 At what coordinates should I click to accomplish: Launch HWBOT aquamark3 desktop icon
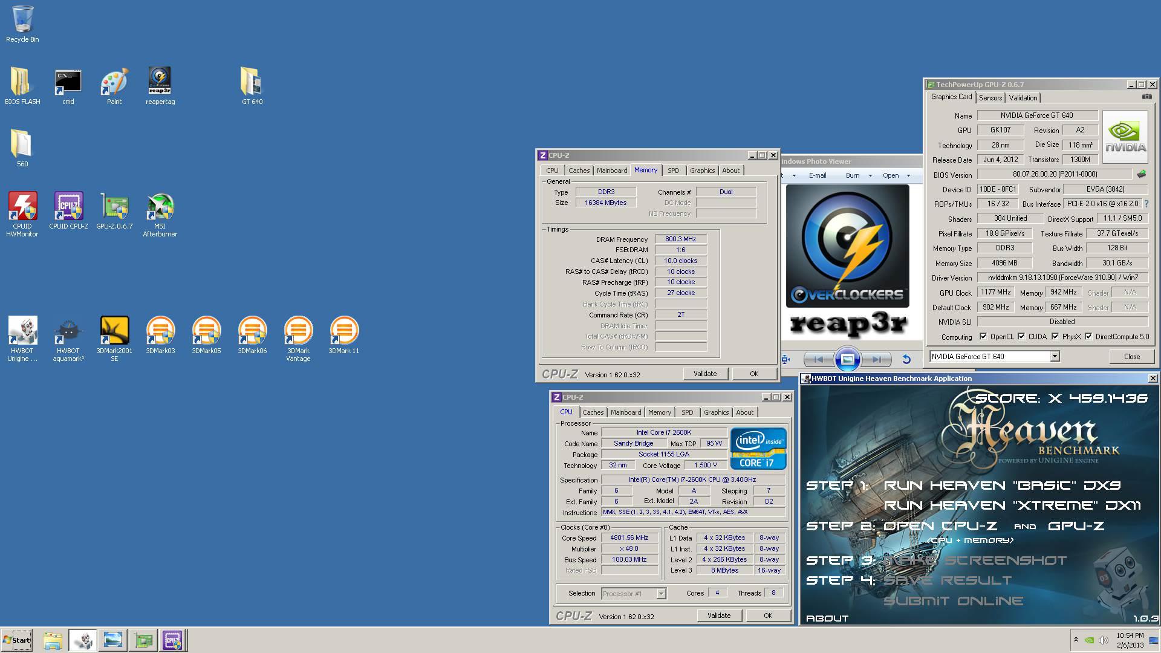point(68,339)
